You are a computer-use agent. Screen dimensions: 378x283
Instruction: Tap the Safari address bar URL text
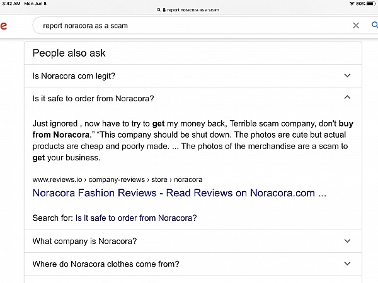point(193,10)
